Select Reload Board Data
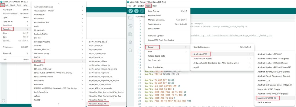Image resolution: width=296 pixels, height=107 pixels. (x=167, y=56)
